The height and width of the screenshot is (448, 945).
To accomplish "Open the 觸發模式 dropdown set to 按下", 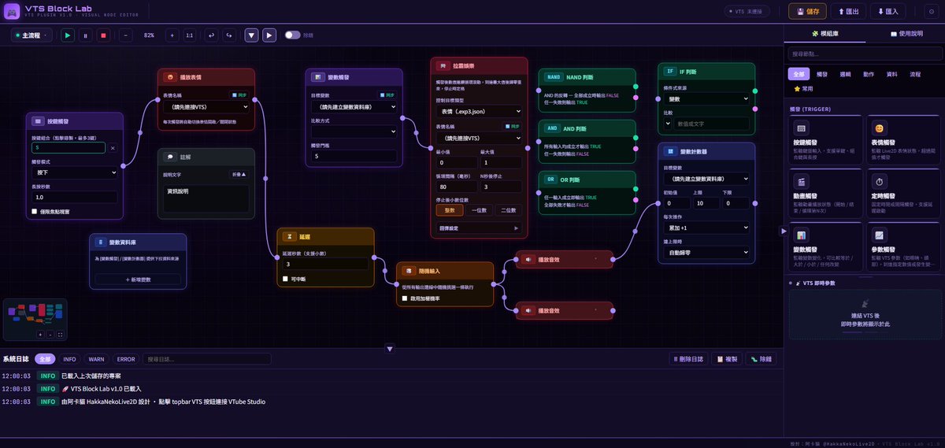I will [x=74, y=172].
